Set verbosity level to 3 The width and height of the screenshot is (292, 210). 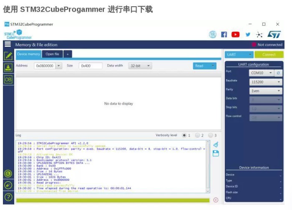(x=211, y=135)
